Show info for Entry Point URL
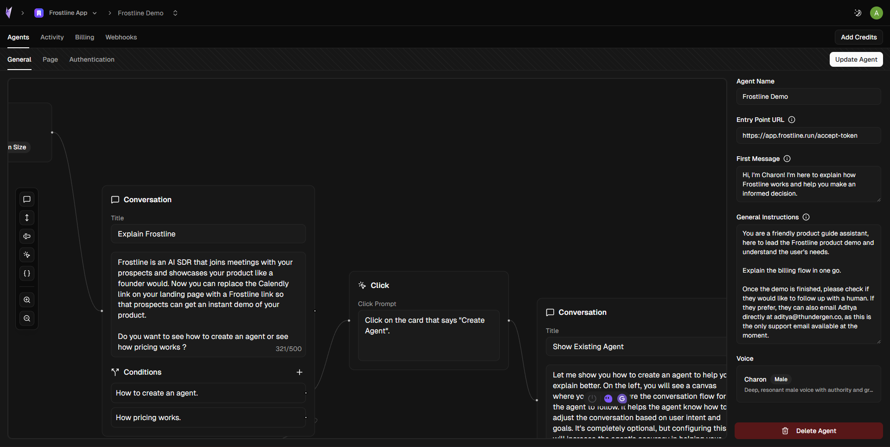The image size is (890, 447). tap(792, 120)
